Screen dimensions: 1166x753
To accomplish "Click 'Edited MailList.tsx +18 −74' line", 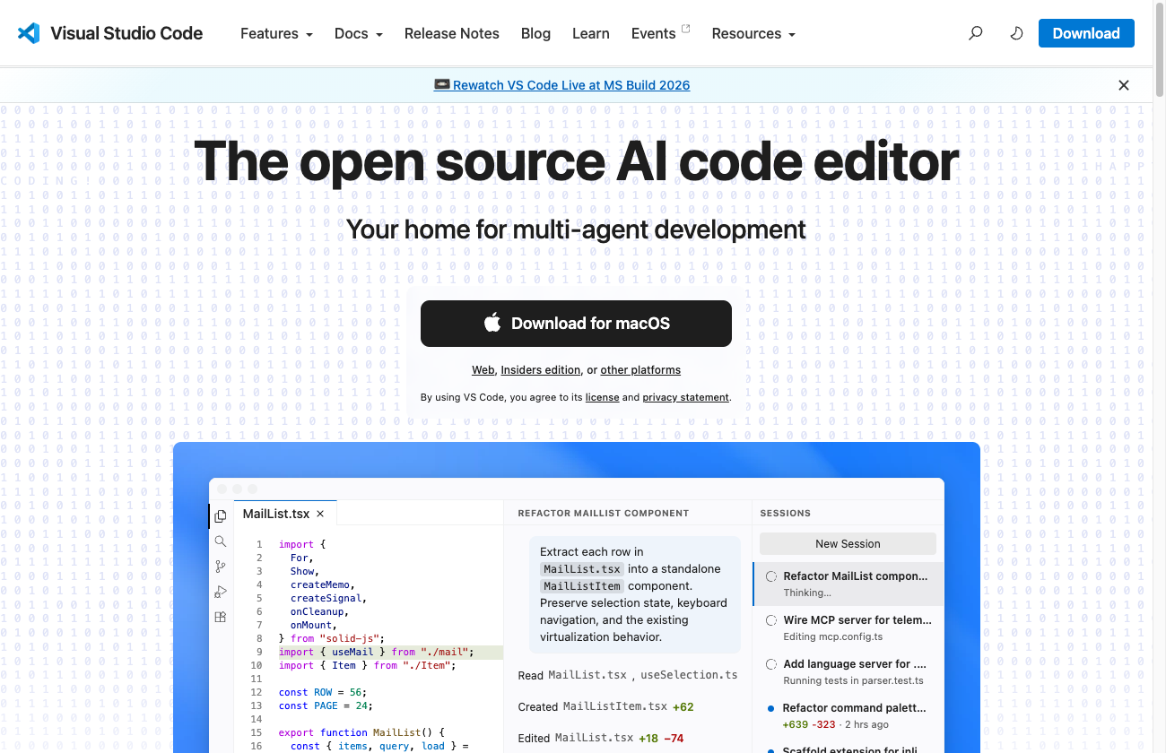I will pos(601,738).
